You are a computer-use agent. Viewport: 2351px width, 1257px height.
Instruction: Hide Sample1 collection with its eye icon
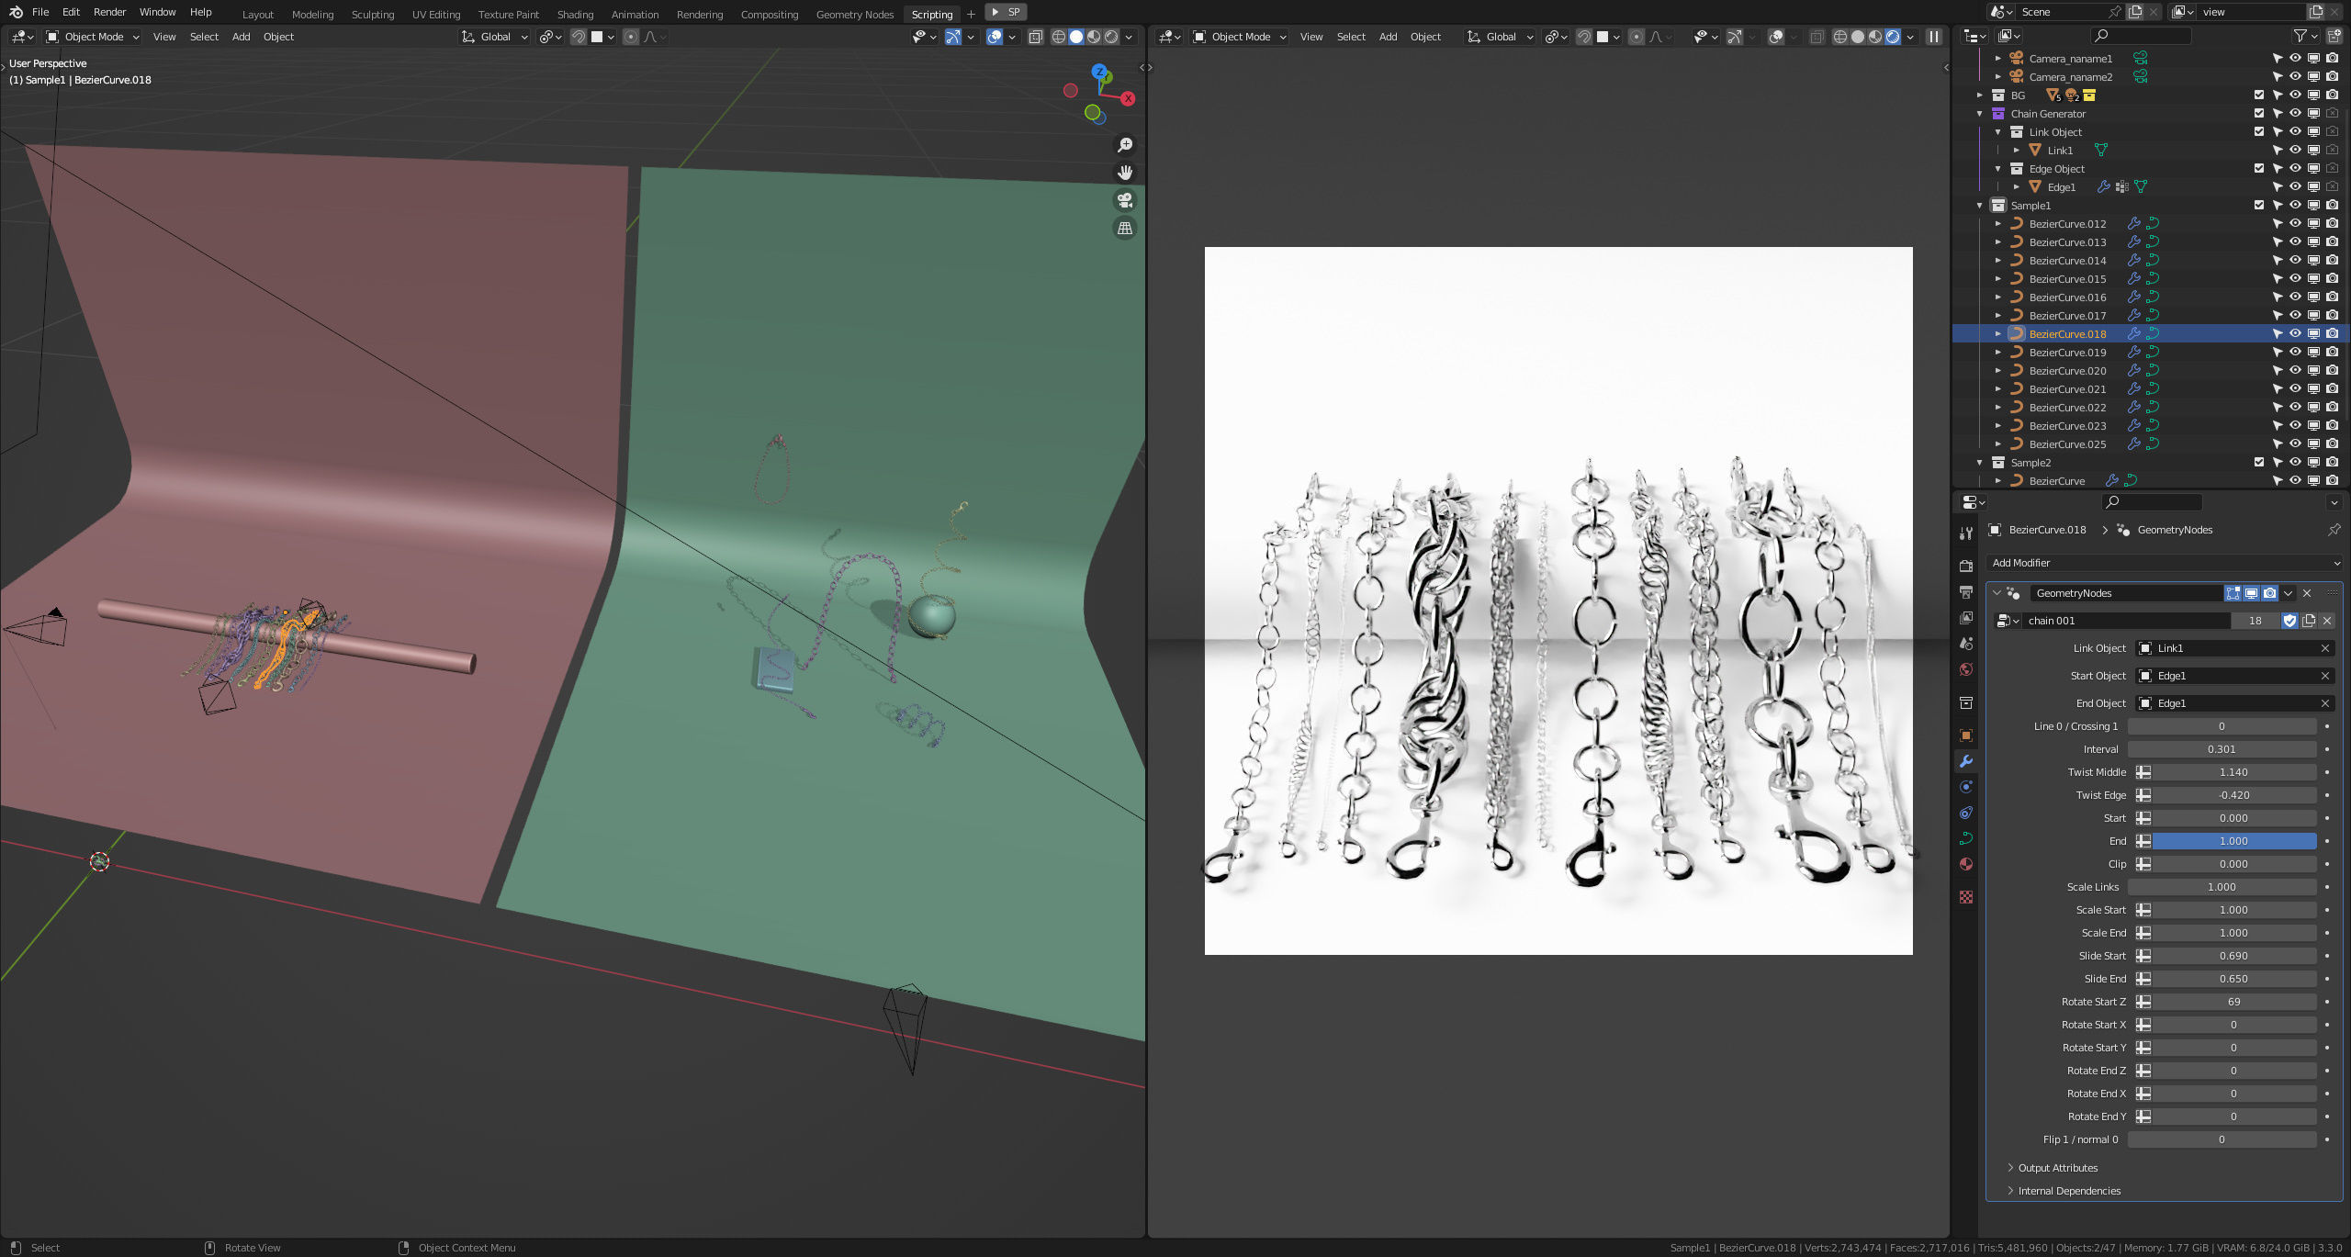click(x=2295, y=206)
